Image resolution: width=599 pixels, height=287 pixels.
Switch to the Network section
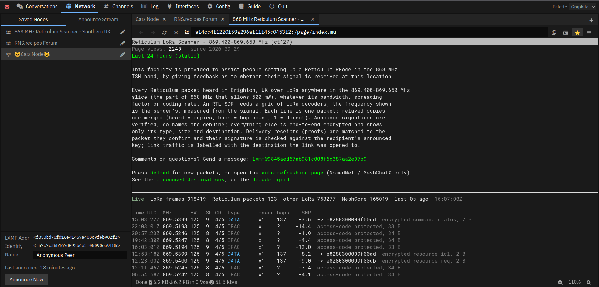point(81,6)
